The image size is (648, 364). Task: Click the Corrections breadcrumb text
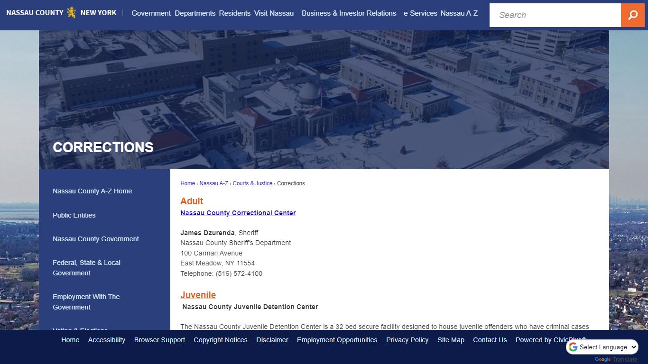coord(291,183)
